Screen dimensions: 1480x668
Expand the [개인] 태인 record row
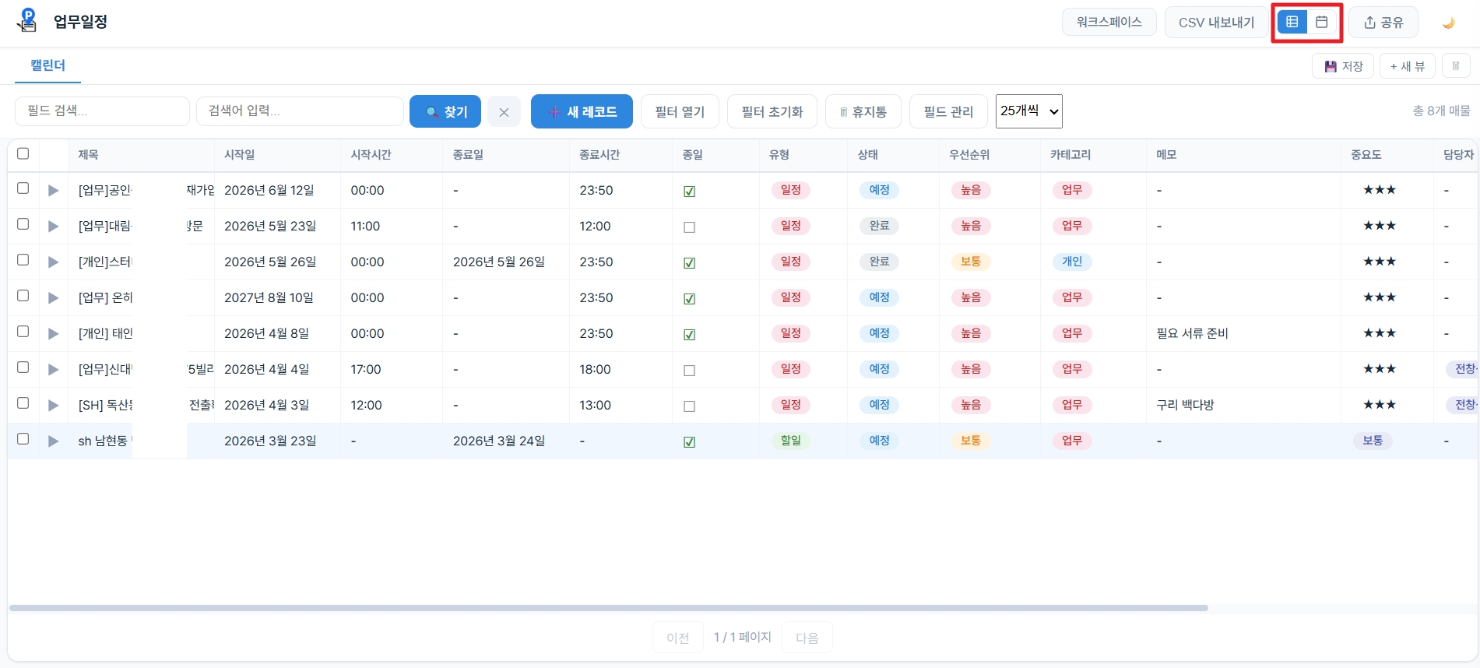click(x=53, y=334)
